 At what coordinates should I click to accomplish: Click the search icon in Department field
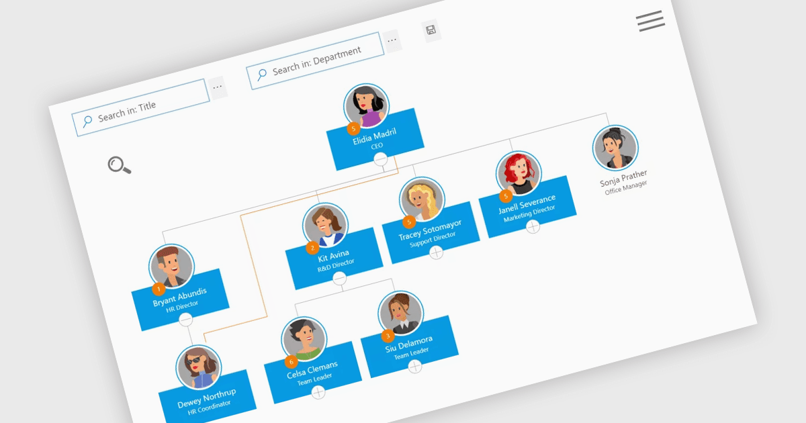tap(261, 73)
